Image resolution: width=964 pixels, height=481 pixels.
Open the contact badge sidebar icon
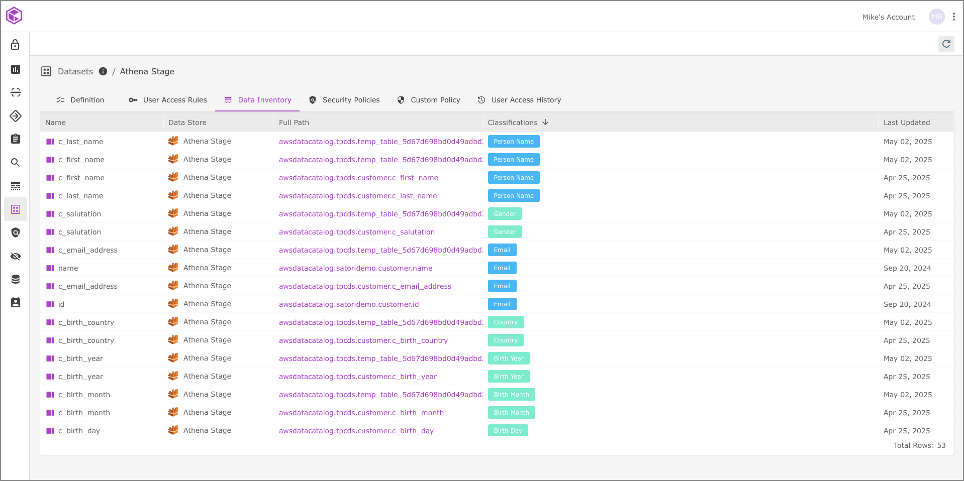(x=16, y=303)
